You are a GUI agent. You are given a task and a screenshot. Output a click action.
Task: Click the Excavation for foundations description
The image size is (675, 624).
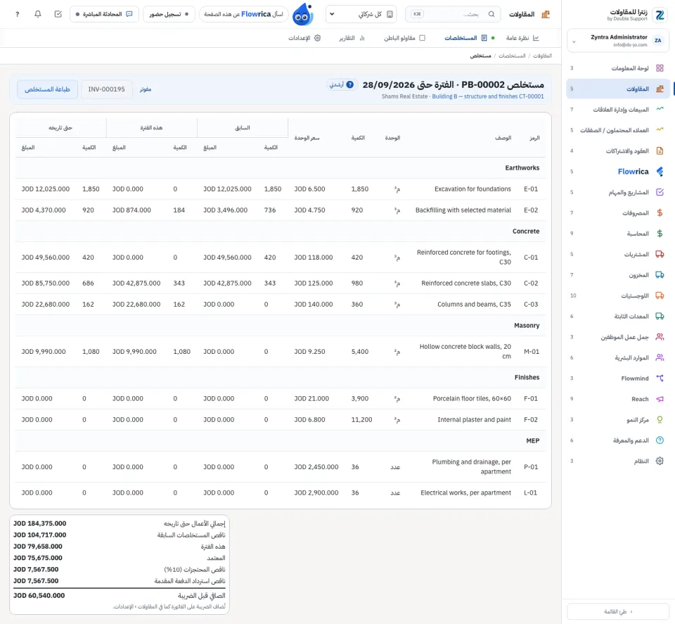coord(472,189)
